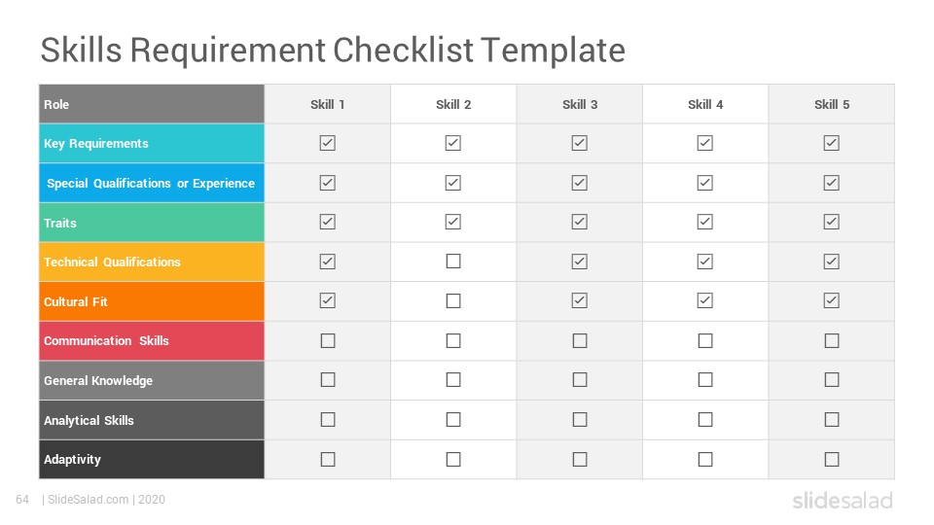Image resolution: width=934 pixels, height=525 pixels.
Task: Tick Communication Skills checkbox for Skill 3
Action: 580,340
